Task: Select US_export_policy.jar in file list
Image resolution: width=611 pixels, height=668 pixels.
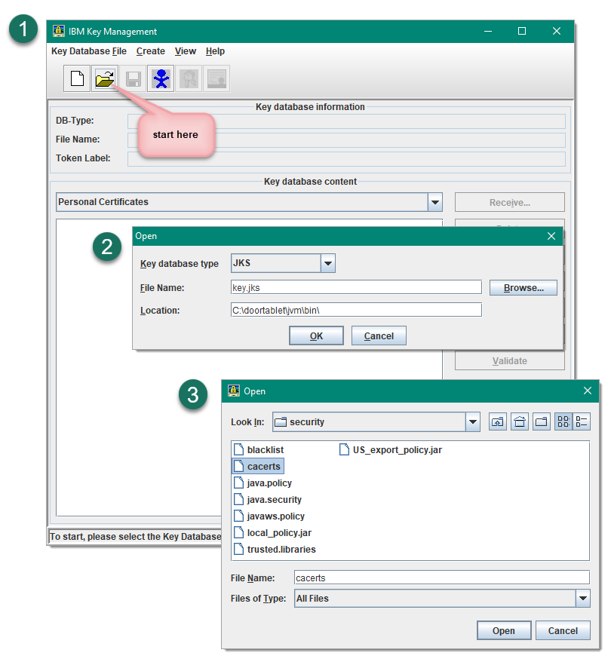Action: [x=397, y=450]
